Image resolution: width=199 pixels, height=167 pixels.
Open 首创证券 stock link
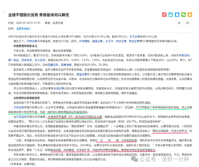(134, 41)
